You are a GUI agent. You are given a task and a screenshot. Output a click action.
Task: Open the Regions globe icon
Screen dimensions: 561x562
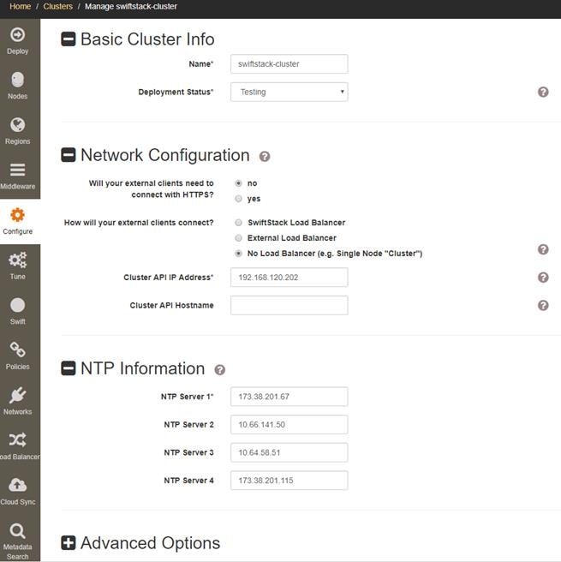click(x=17, y=125)
